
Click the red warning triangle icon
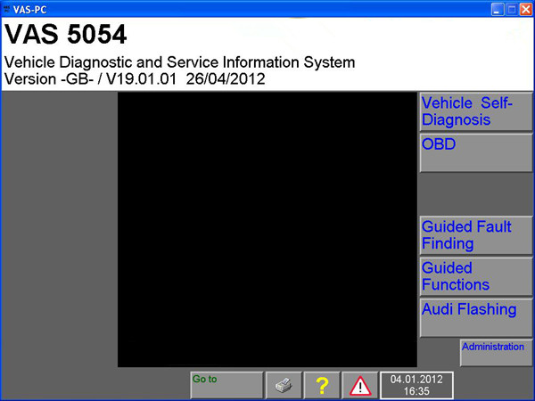[x=360, y=385]
